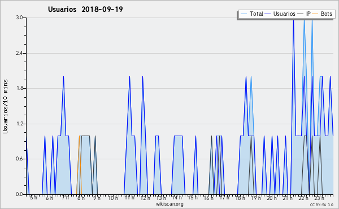Click the 'wikiscan.org' caption
This screenshot has width=339, height=209.
coord(169,204)
